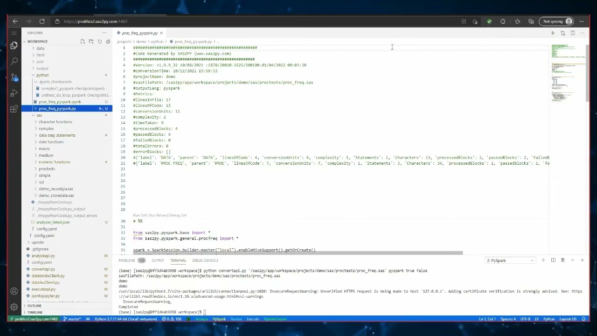Open editor more actions menu
The width and height of the screenshot is (597, 336).
pyautogui.click(x=582, y=33)
